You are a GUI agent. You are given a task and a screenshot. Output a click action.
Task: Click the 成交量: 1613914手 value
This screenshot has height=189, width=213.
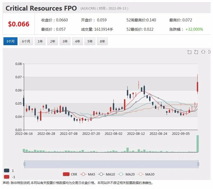coord(97,29)
